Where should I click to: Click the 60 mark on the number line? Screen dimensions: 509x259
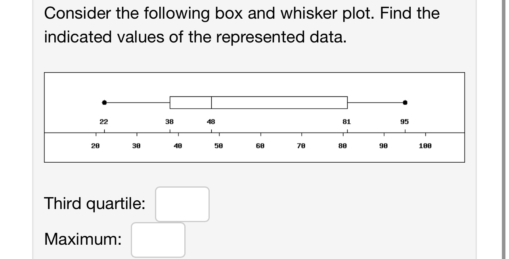coord(260,146)
